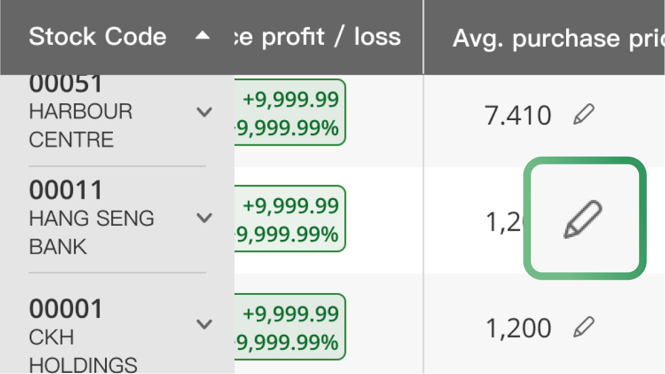665x374 pixels.
Task: Click the highlighted pencil in Hang Seng row
Action: [584, 219]
